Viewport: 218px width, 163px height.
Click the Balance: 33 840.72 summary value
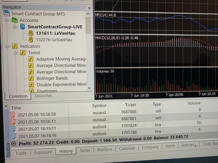(x=171, y=137)
